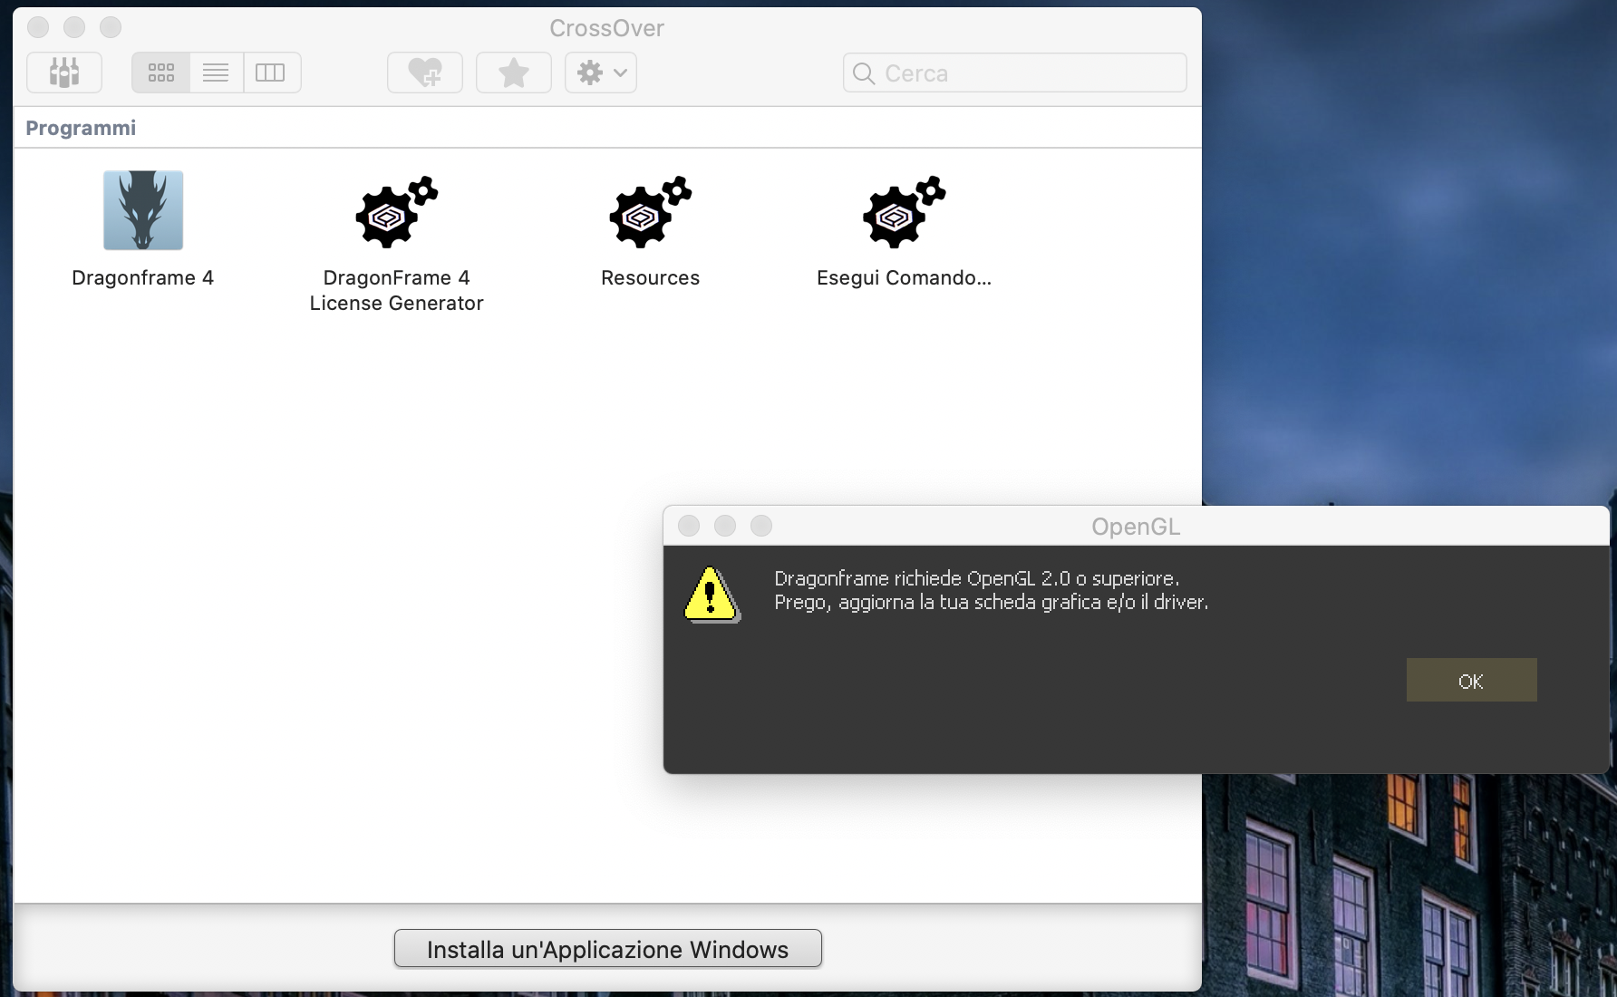The width and height of the screenshot is (1617, 997).
Task: Switch to column view
Action: [271, 73]
